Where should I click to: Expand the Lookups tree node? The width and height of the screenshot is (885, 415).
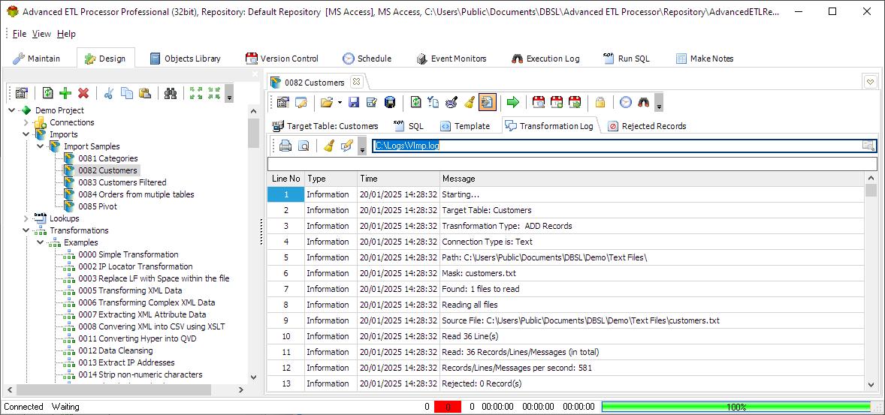pos(26,218)
